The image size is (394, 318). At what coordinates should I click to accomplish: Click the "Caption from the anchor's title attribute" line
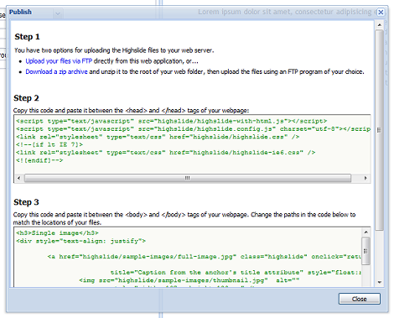[x=236, y=272]
